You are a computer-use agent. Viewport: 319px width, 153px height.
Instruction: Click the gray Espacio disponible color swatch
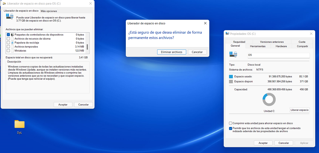click(x=231, y=81)
